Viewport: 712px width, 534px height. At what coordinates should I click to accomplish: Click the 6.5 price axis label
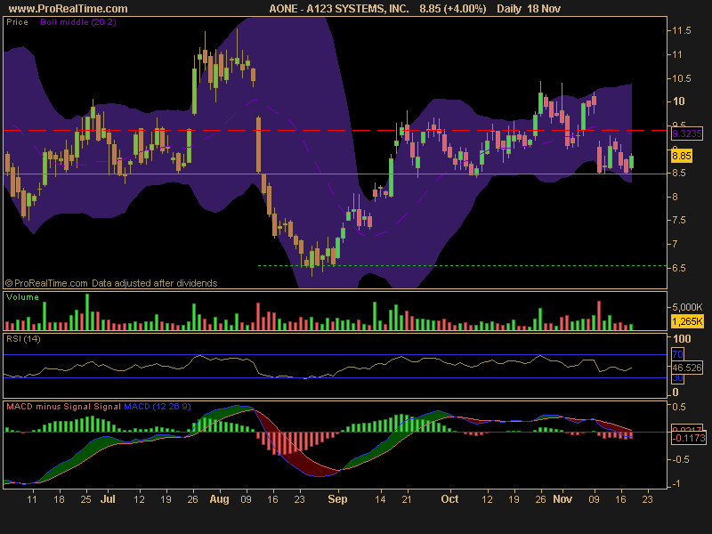point(679,268)
